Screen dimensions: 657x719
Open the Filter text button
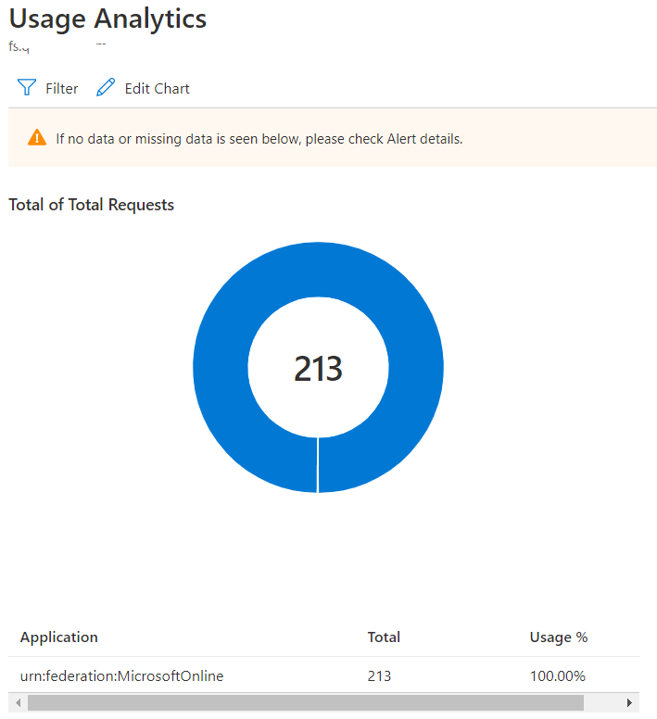pos(62,89)
